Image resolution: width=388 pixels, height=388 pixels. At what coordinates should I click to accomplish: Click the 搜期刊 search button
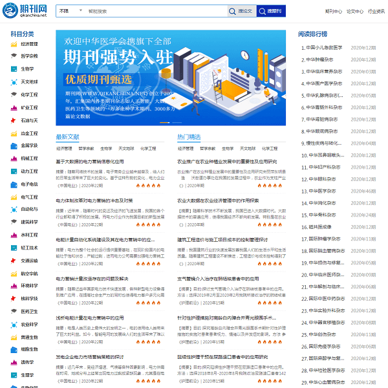[271, 11]
